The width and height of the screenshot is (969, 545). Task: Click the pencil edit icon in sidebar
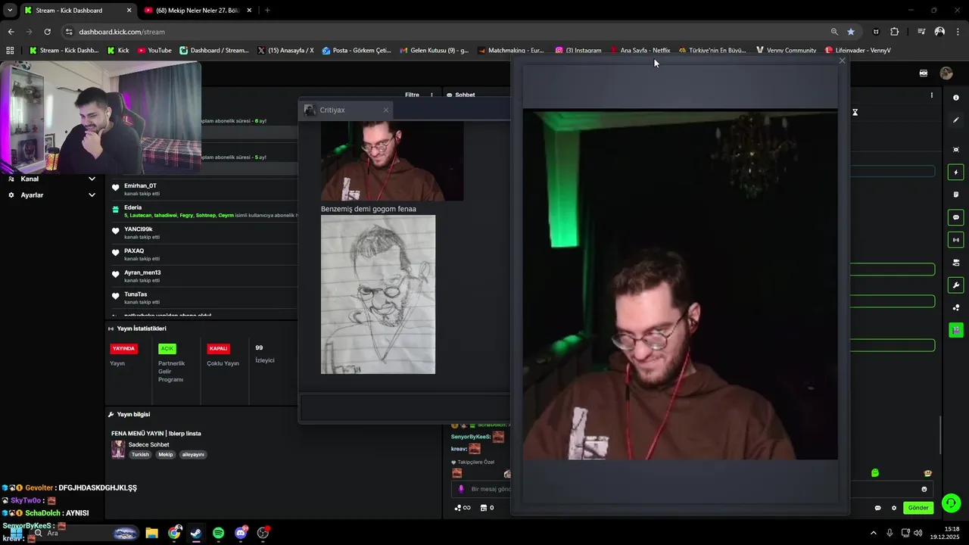(x=955, y=120)
